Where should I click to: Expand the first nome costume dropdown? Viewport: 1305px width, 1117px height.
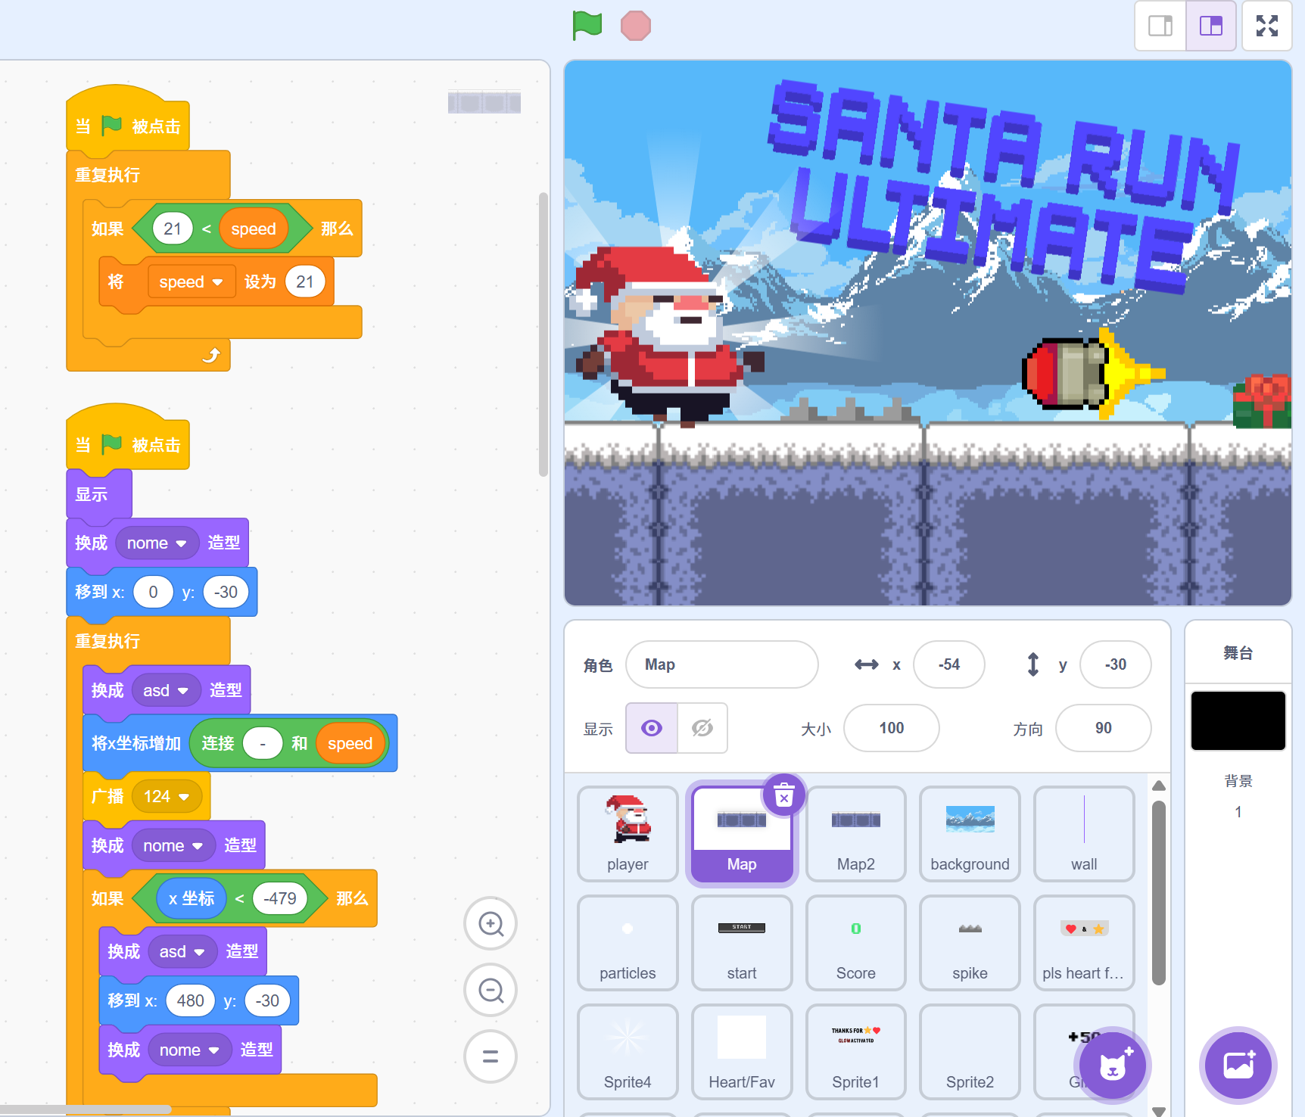(x=181, y=543)
